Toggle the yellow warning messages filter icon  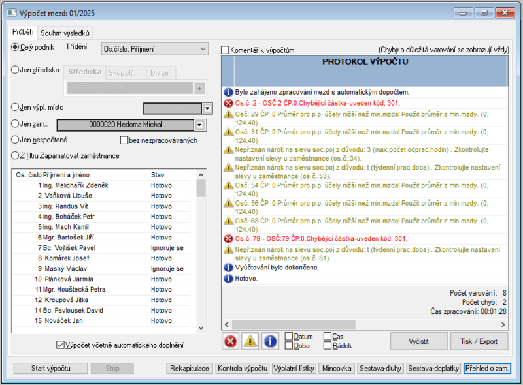tap(250, 341)
